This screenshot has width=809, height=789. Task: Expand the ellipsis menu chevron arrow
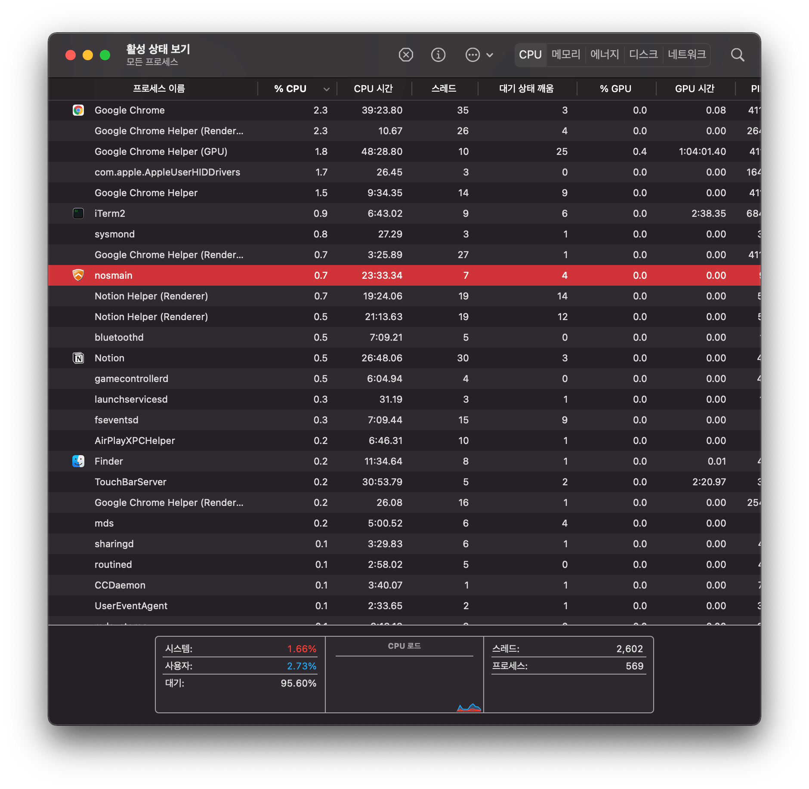[490, 55]
